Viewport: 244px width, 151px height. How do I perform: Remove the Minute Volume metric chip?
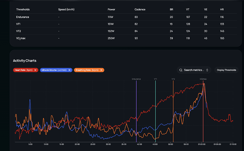coord(69,70)
